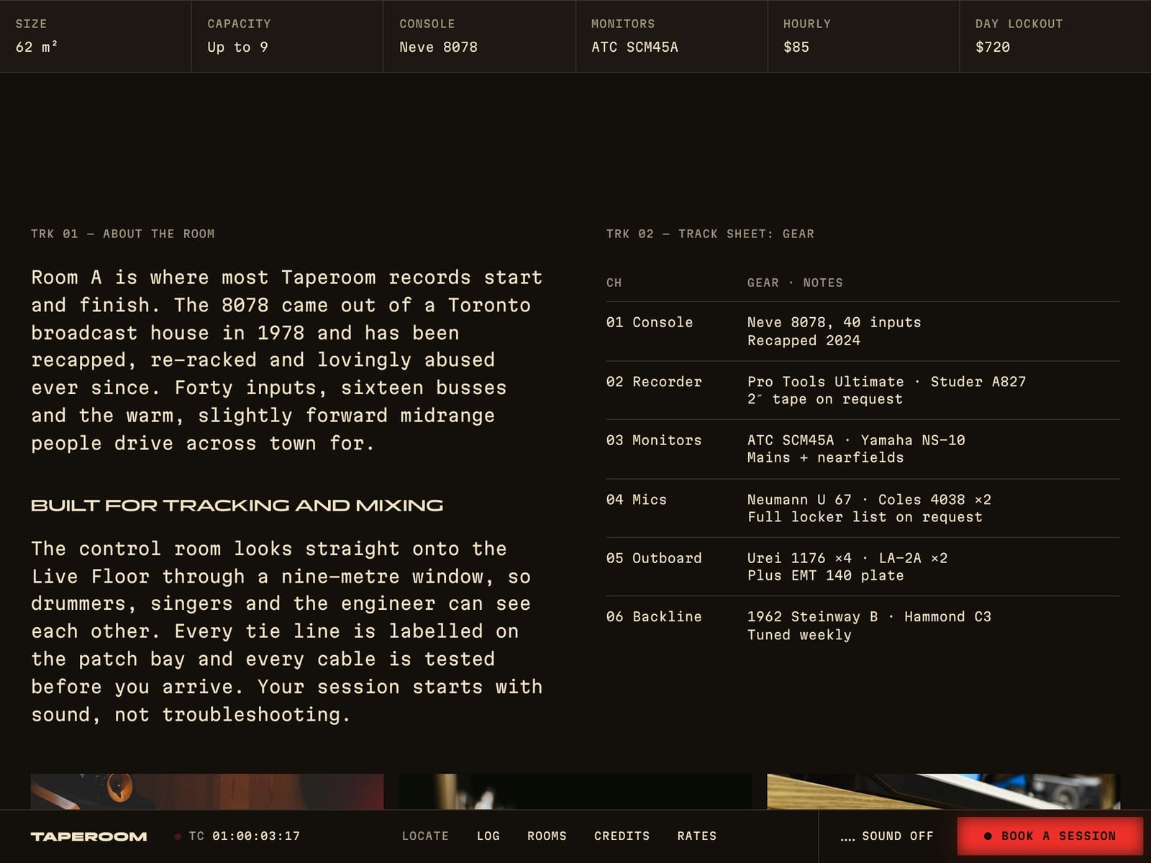Open the left turntable photo thumbnail

(x=207, y=791)
